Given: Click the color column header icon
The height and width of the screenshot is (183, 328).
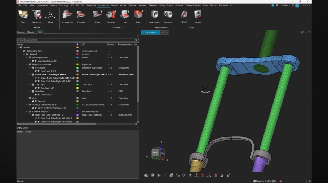Looking at the screenshot, I should [x=77, y=44].
